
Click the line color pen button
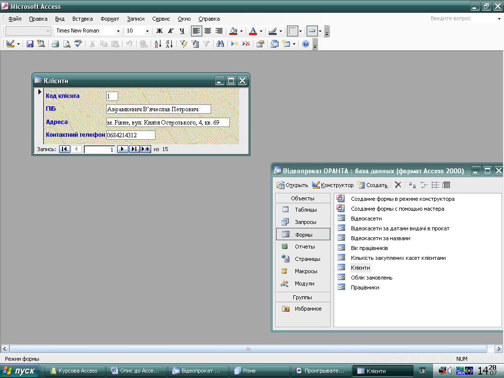[273, 31]
